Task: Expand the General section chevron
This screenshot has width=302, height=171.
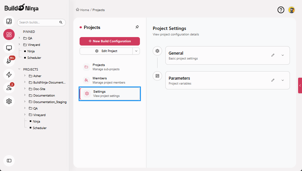Action: 282,55
